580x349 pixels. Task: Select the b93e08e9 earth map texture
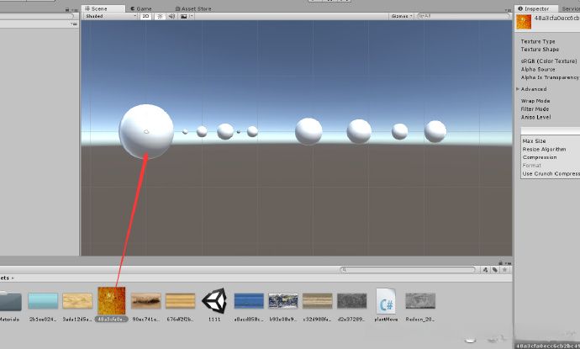click(x=283, y=305)
